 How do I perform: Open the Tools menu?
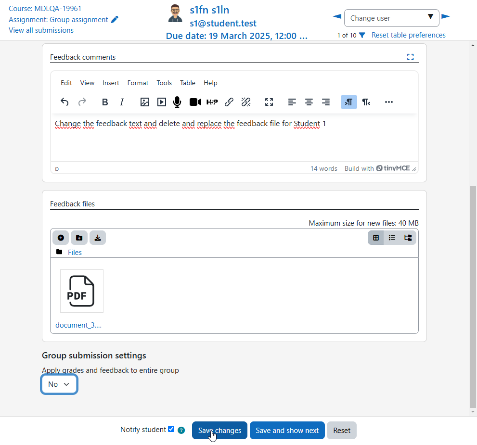pyautogui.click(x=164, y=83)
